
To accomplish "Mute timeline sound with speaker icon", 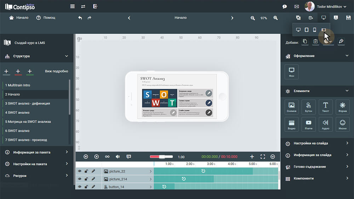I will (x=118, y=157).
